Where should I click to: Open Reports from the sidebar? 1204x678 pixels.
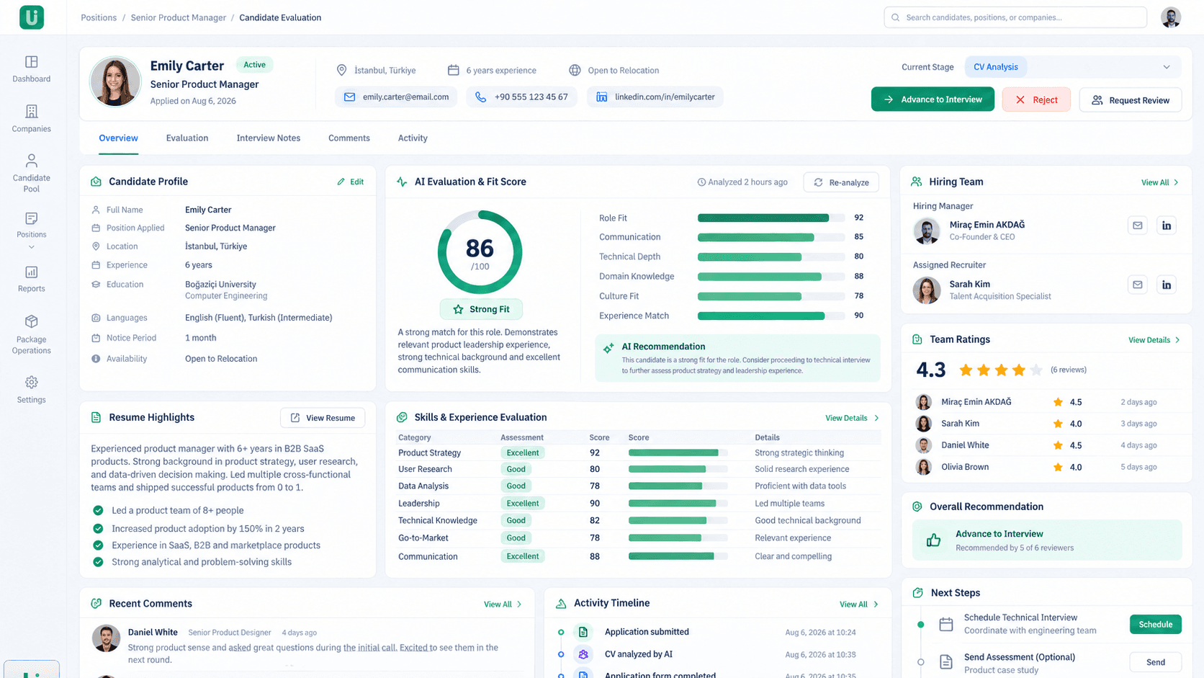[32, 280]
